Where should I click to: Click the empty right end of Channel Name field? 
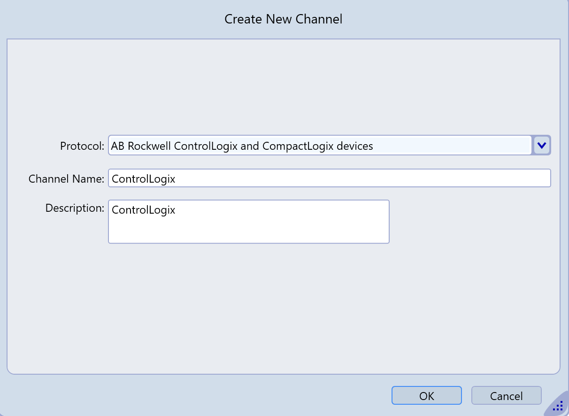[469, 178]
